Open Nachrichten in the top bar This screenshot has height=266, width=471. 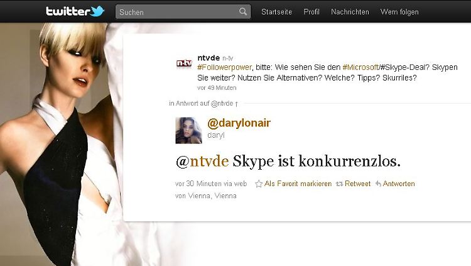(x=350, y=12)
